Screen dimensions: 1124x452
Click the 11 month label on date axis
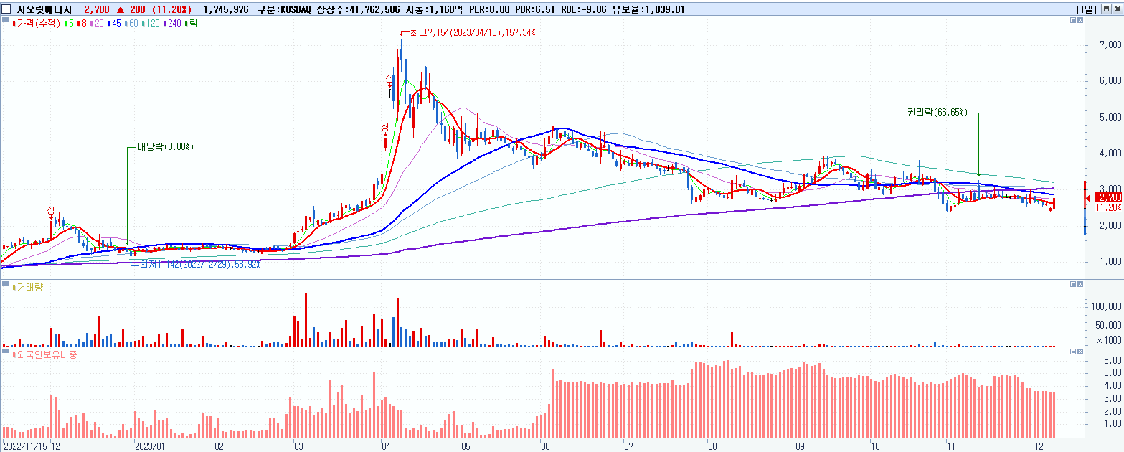tap(952, 446)
